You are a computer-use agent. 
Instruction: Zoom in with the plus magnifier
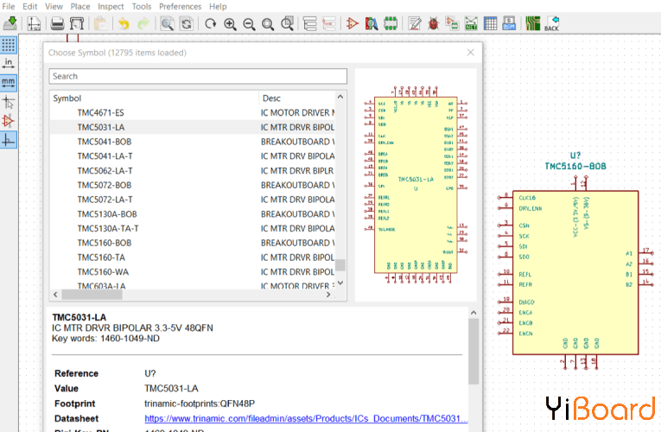click(x=230, y=23)
